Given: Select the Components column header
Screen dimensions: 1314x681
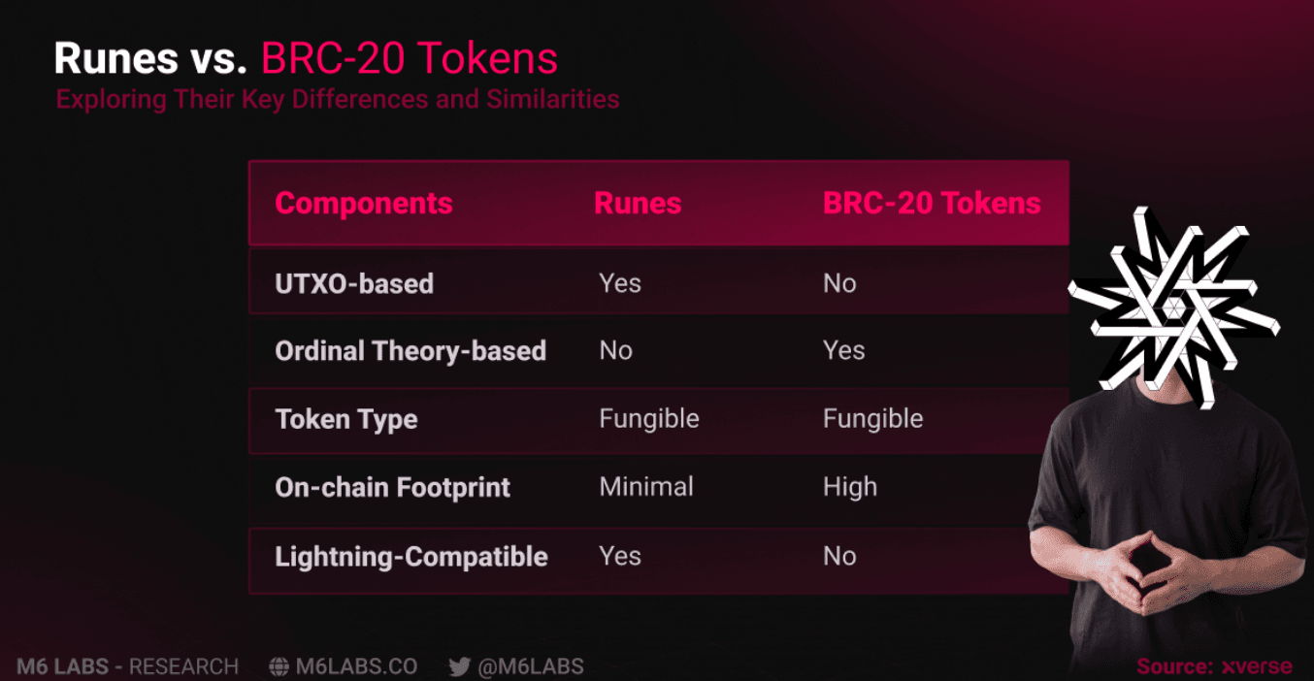Looking at the screenshot, I should tap(364, 203).
